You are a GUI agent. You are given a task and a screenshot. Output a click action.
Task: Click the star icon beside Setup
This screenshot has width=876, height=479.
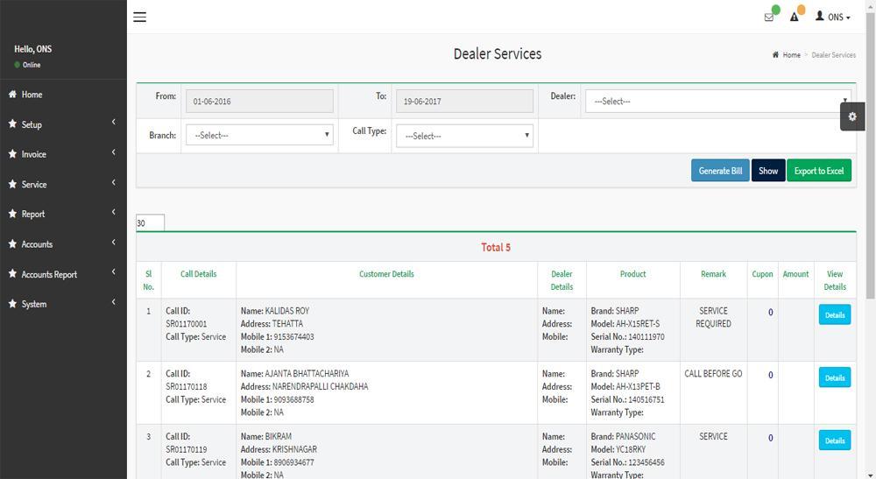[x=12, y=124]
